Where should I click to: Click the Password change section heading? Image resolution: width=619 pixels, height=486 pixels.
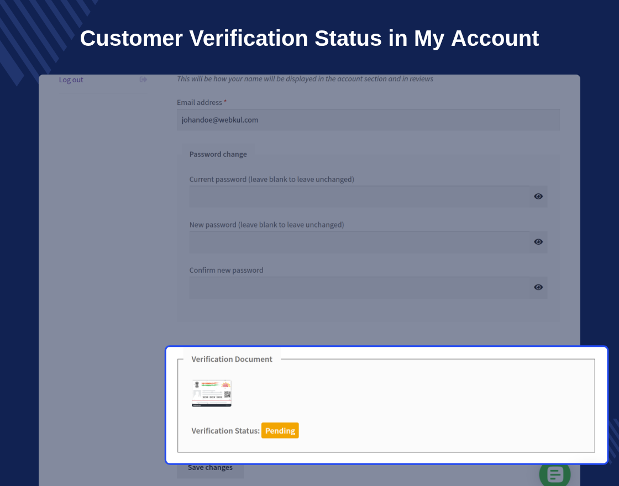pyautogui.click(x=218, y=154)
